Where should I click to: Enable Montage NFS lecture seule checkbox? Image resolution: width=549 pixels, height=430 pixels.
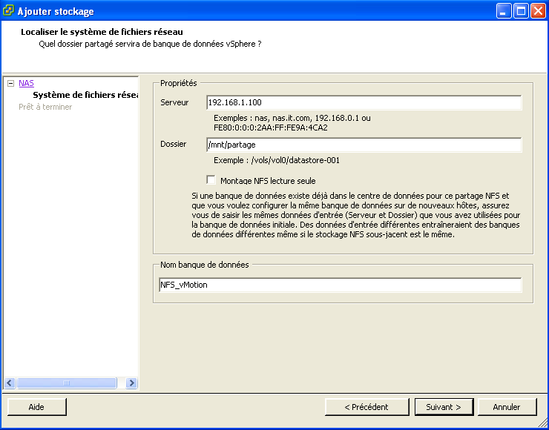pyautogui.click(x=211, y=180)
